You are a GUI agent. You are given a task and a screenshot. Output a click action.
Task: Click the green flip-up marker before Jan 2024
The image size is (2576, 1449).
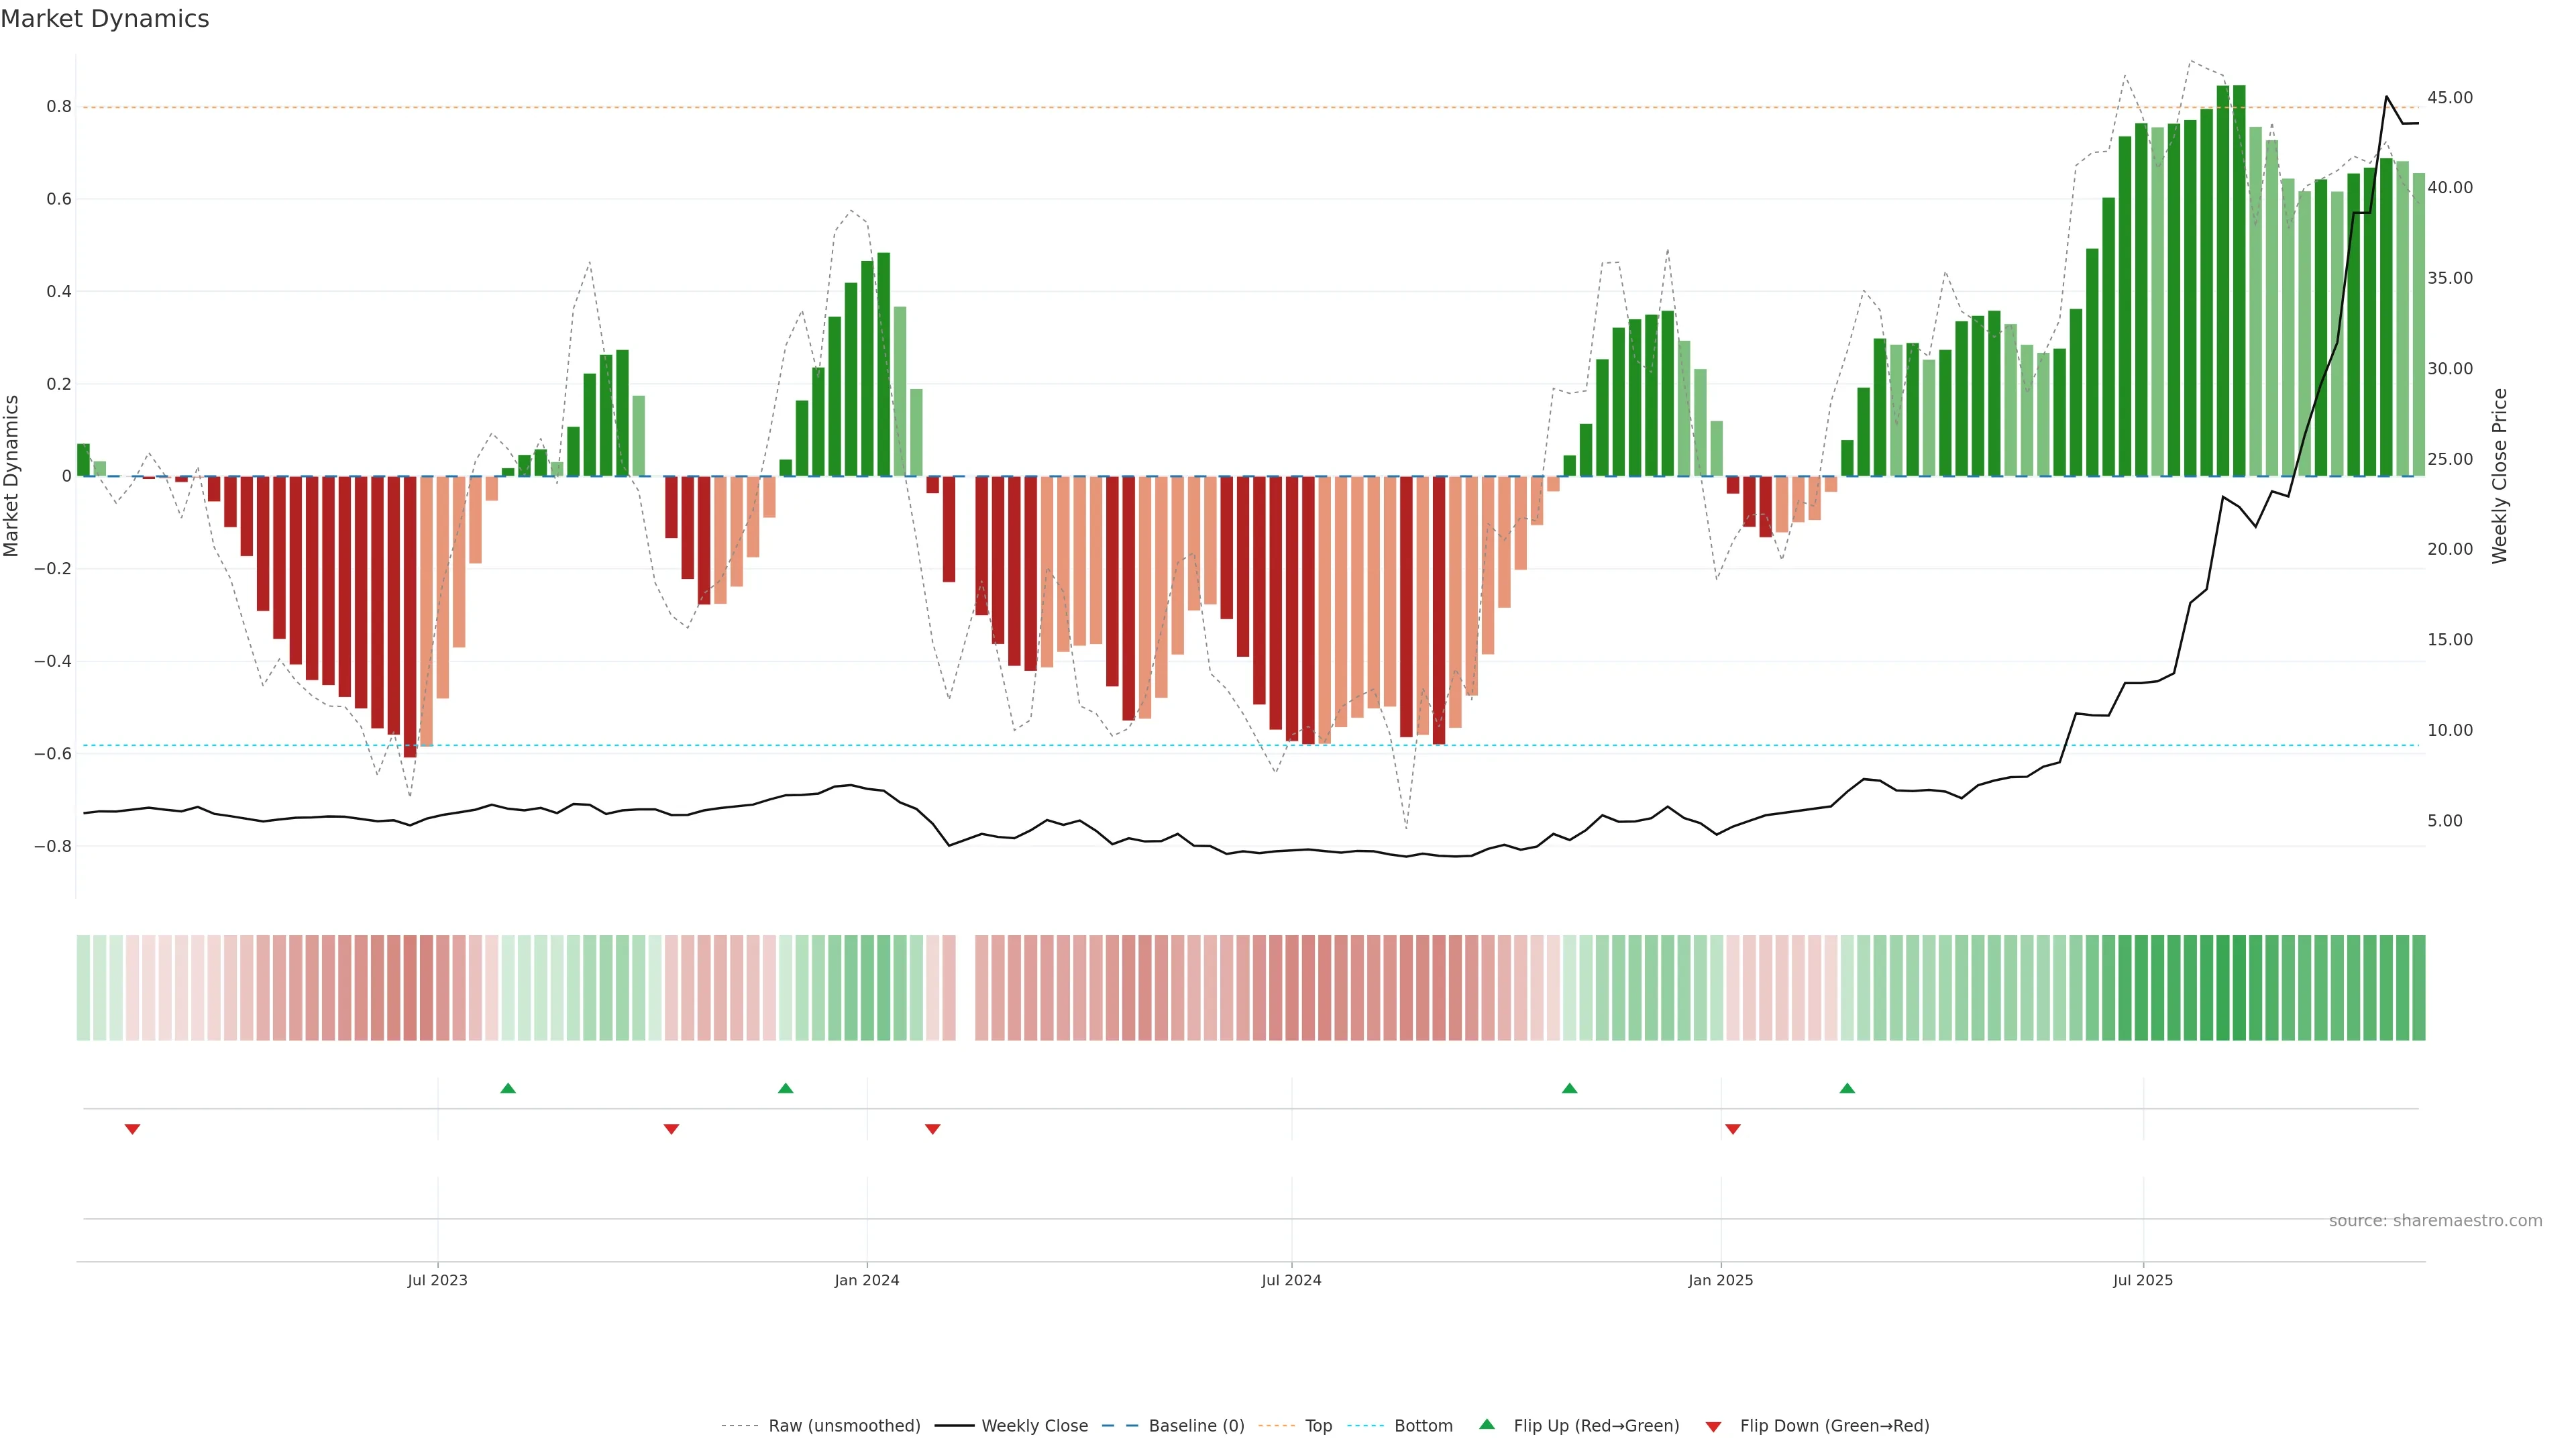click(x=786, y=1088)
